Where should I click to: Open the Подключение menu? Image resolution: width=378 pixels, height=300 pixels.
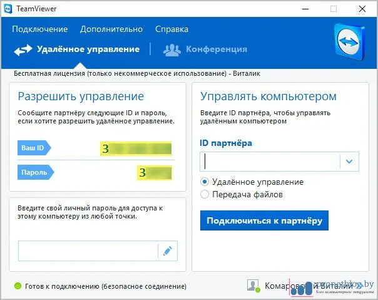click(40, 29)
